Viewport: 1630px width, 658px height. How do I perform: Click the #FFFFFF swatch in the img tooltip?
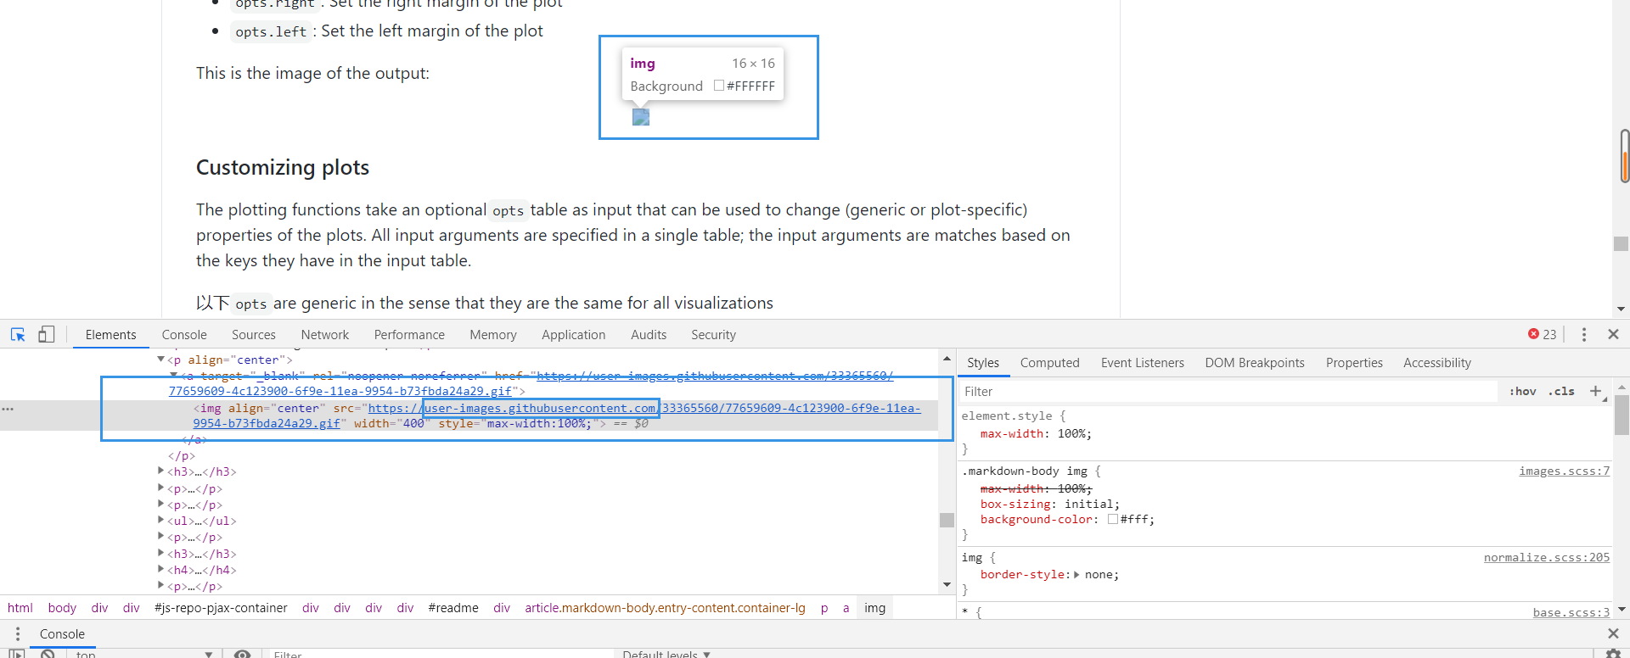pyautogui.click(x=719, y=86)
